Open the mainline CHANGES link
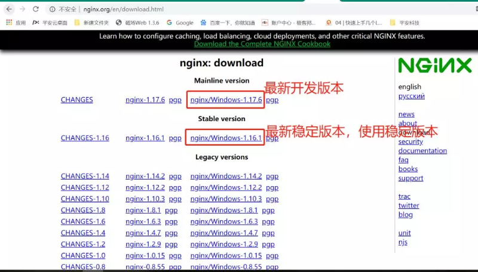 click(77, 100)
